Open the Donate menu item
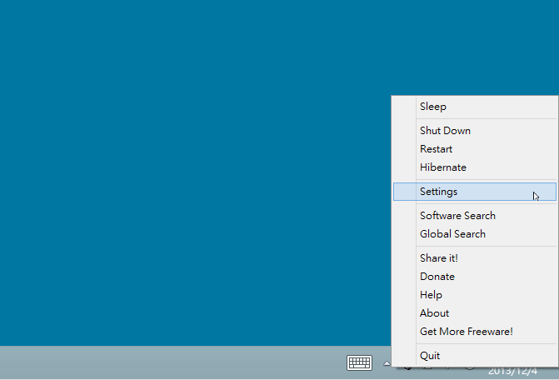 [x=475, y=277]
